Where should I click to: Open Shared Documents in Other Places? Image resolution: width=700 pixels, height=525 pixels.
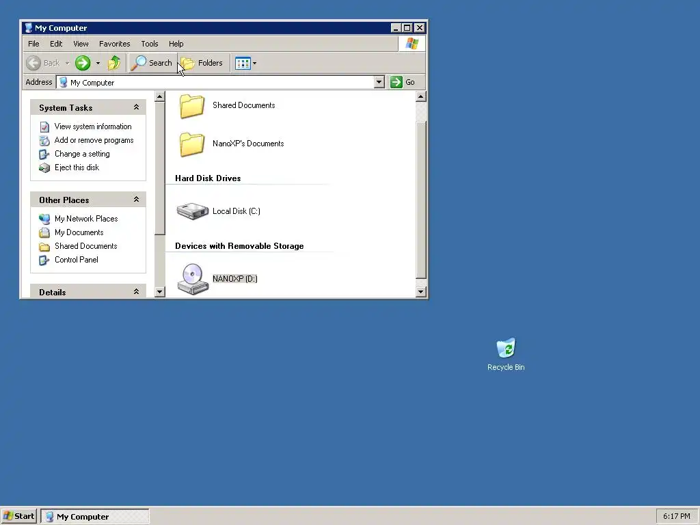pyautogui.click(x=85, y=246)
